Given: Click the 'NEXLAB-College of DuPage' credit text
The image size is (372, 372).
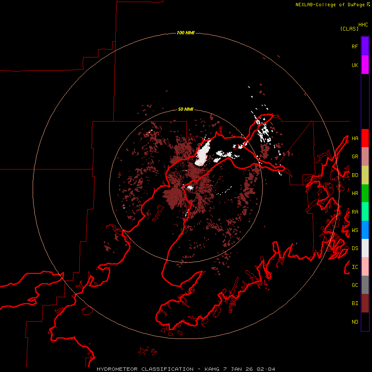Looking at the screenshot, I should (x=330, y=5).
